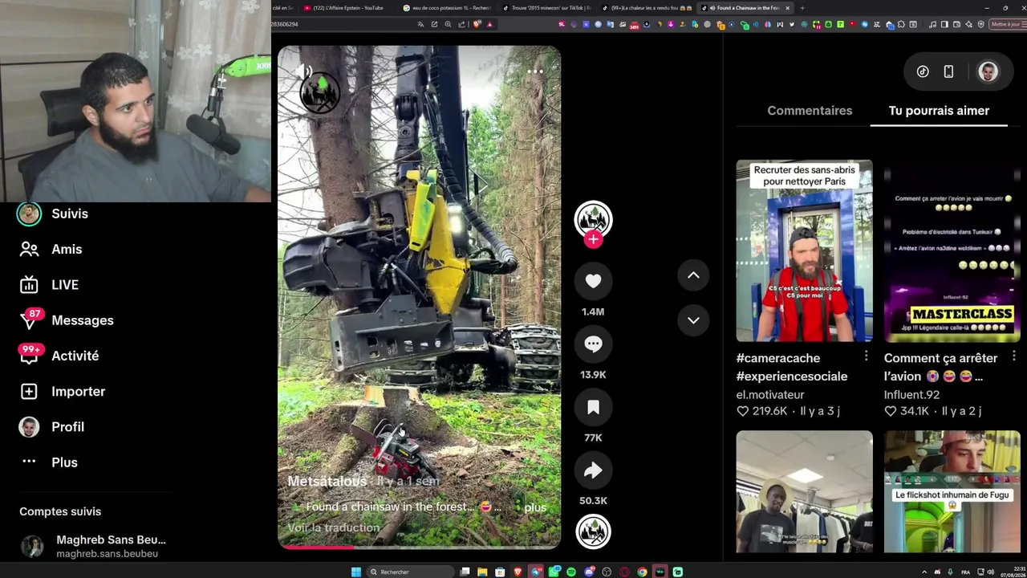Open the video's three-dot options menu
Image resolution: width=1027 pixels, height=578 pixels.
tap(535, 71)
